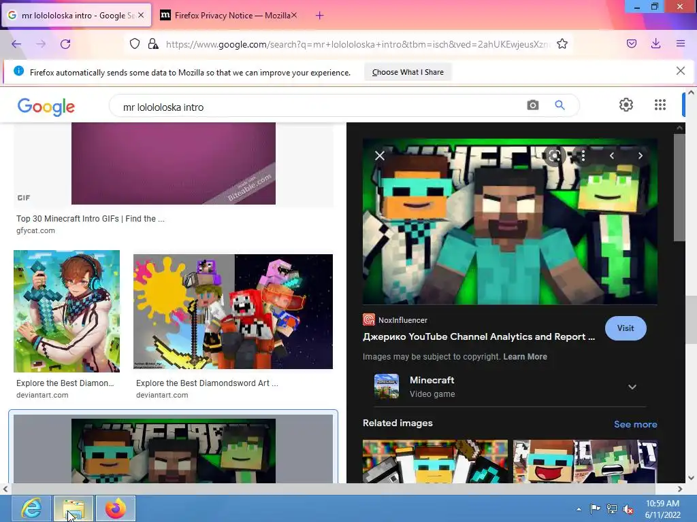
Task: Click the network tray icon
Action: pos(612,509)
